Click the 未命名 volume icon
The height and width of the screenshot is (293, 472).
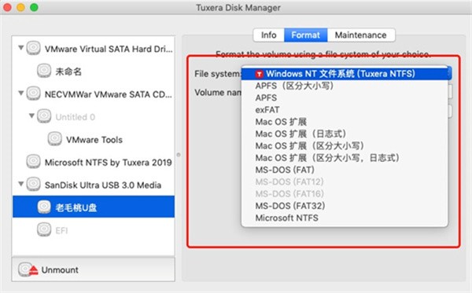pos(44,71)
